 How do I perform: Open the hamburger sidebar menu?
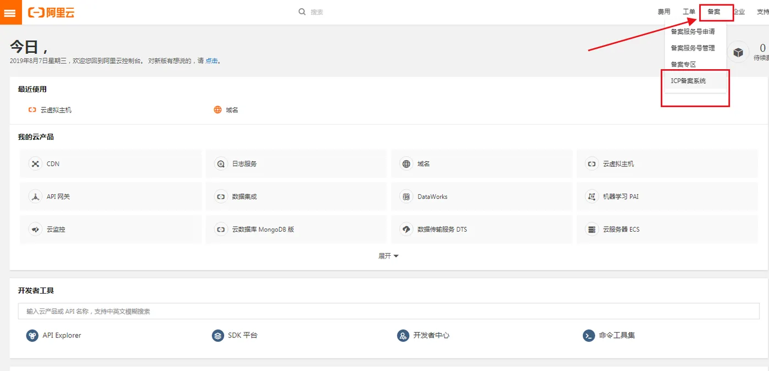10,11
